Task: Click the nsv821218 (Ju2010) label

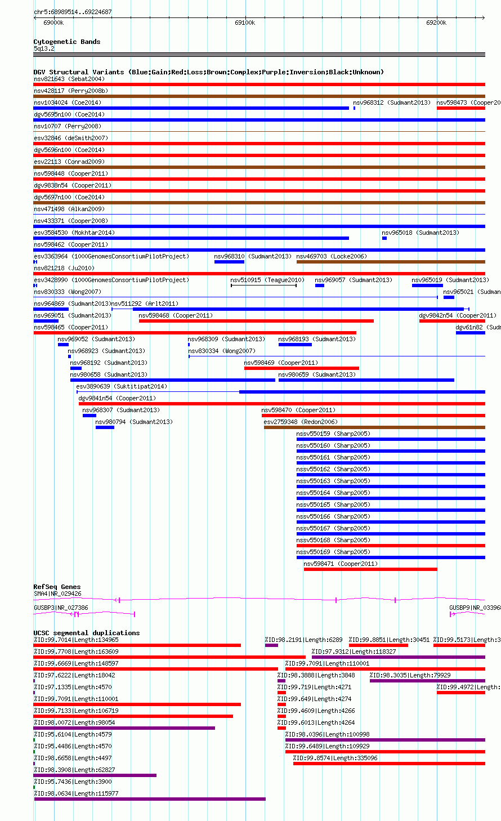Action: click(64, 268)
